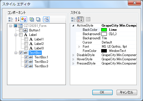Click the Categorized view icon in the component toolbar
143x101 pixels.
11,19
